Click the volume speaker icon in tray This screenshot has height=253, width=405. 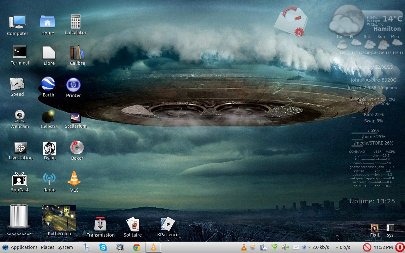pyautogui.click(x=284, y=247)
